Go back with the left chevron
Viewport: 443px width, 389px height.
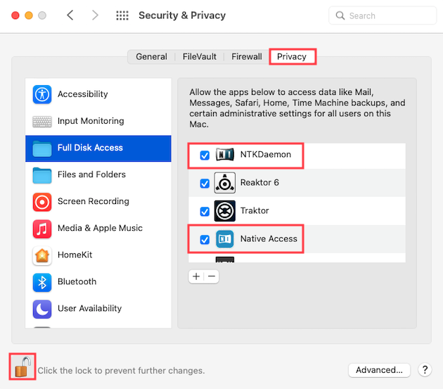[70, 15]
